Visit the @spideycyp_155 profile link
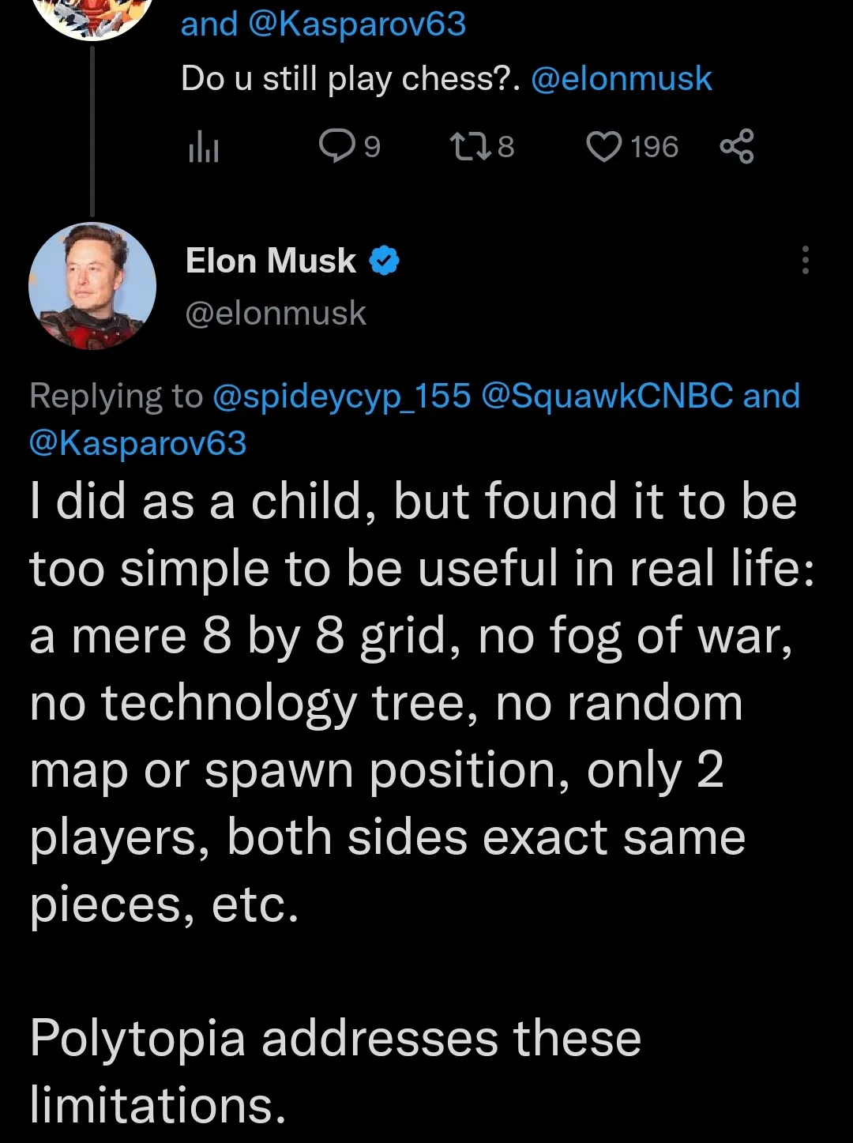Screen dimensions: 853x1143 341,397
